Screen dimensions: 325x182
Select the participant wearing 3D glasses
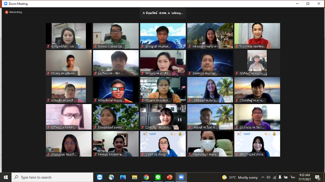coord(116,90)
